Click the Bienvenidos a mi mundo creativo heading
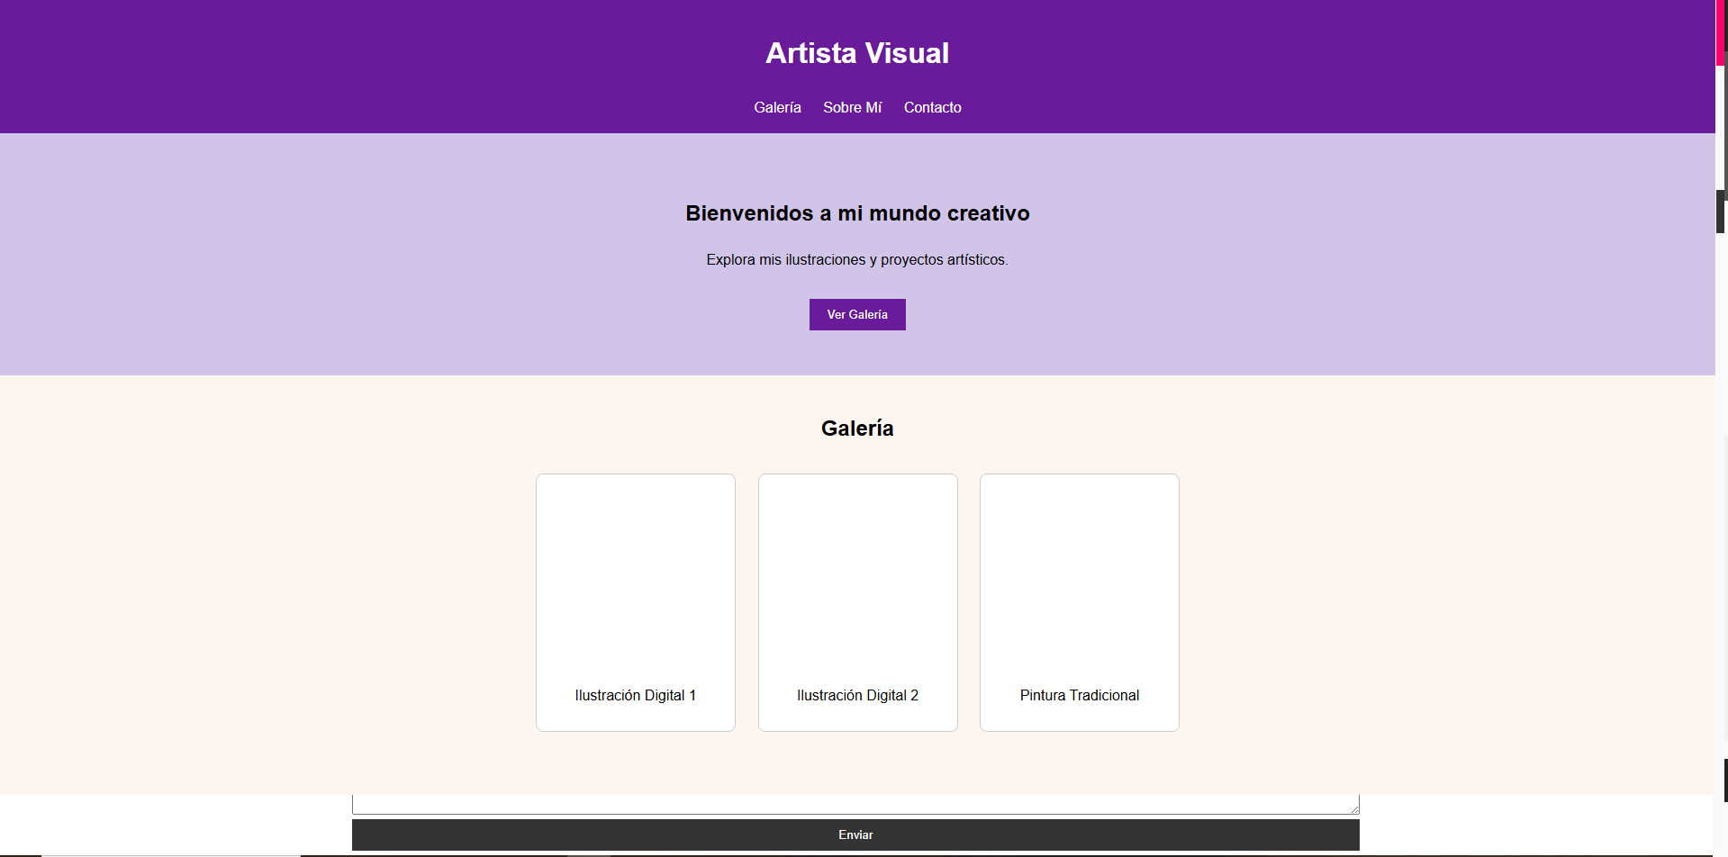Screen dimensions: 1728x857 (x=856, y=213)
